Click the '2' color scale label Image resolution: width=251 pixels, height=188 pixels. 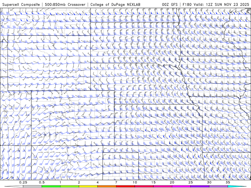[79, 182]
